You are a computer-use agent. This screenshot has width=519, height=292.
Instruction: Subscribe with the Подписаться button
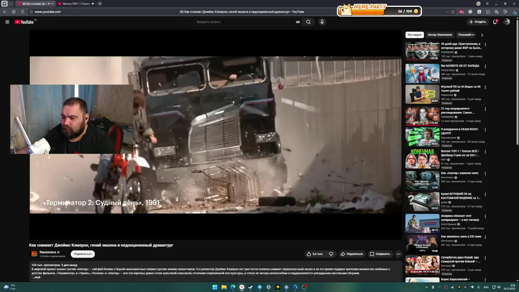click(83, 254)
